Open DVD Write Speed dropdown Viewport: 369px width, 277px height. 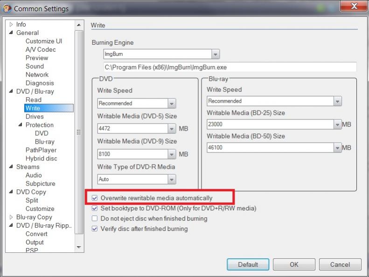click(172, 104)
